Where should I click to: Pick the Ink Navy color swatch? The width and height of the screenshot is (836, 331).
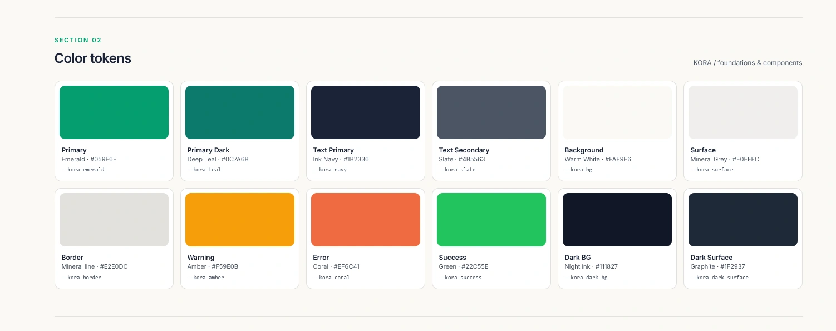(x=366, y=112)
